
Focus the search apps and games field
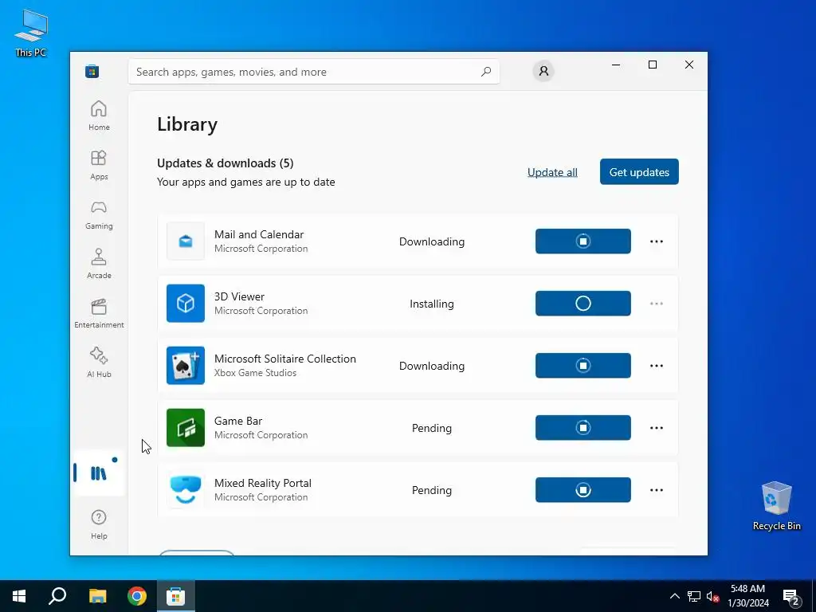[x=314, y=72]
